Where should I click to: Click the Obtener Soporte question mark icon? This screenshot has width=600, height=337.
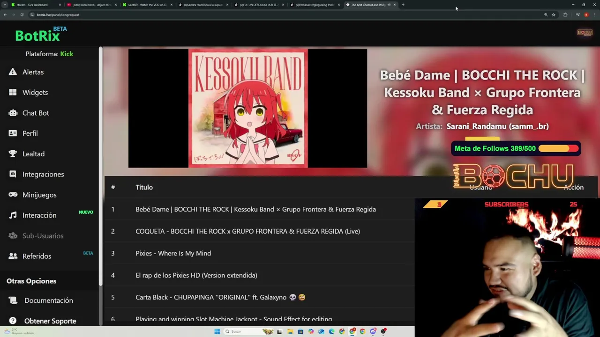coord(13,321)
